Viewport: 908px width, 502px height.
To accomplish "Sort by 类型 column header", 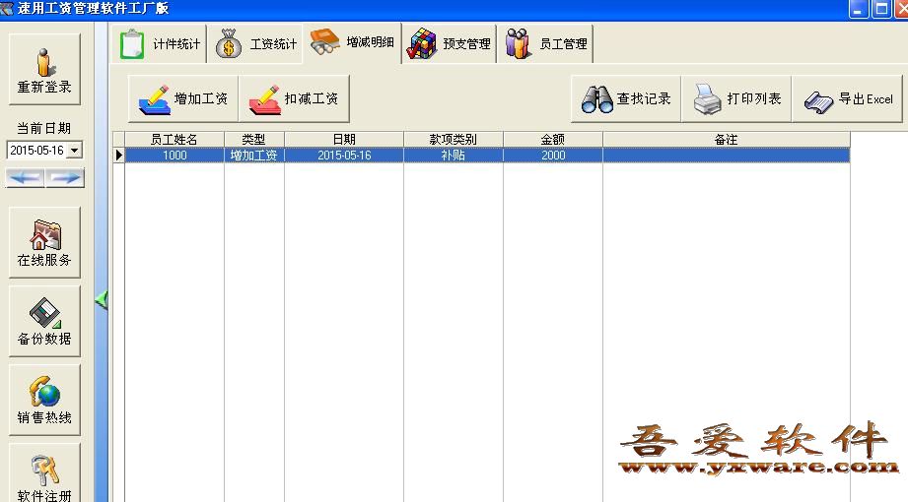I will pyautogui.click(x=254, y=140).
